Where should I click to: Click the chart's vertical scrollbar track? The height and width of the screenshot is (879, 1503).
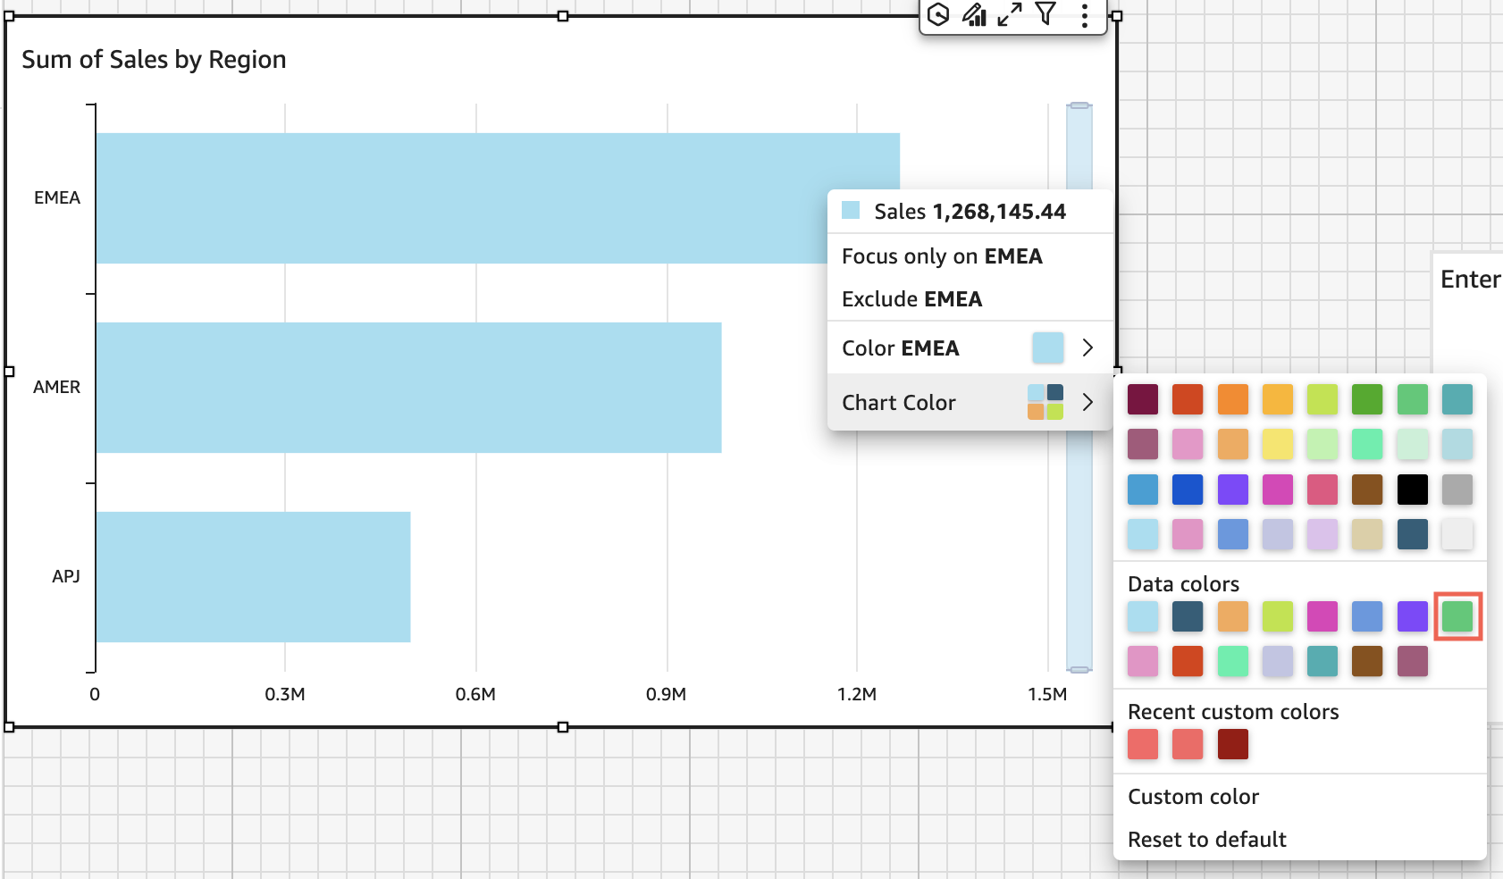(x=1079, y=536)
